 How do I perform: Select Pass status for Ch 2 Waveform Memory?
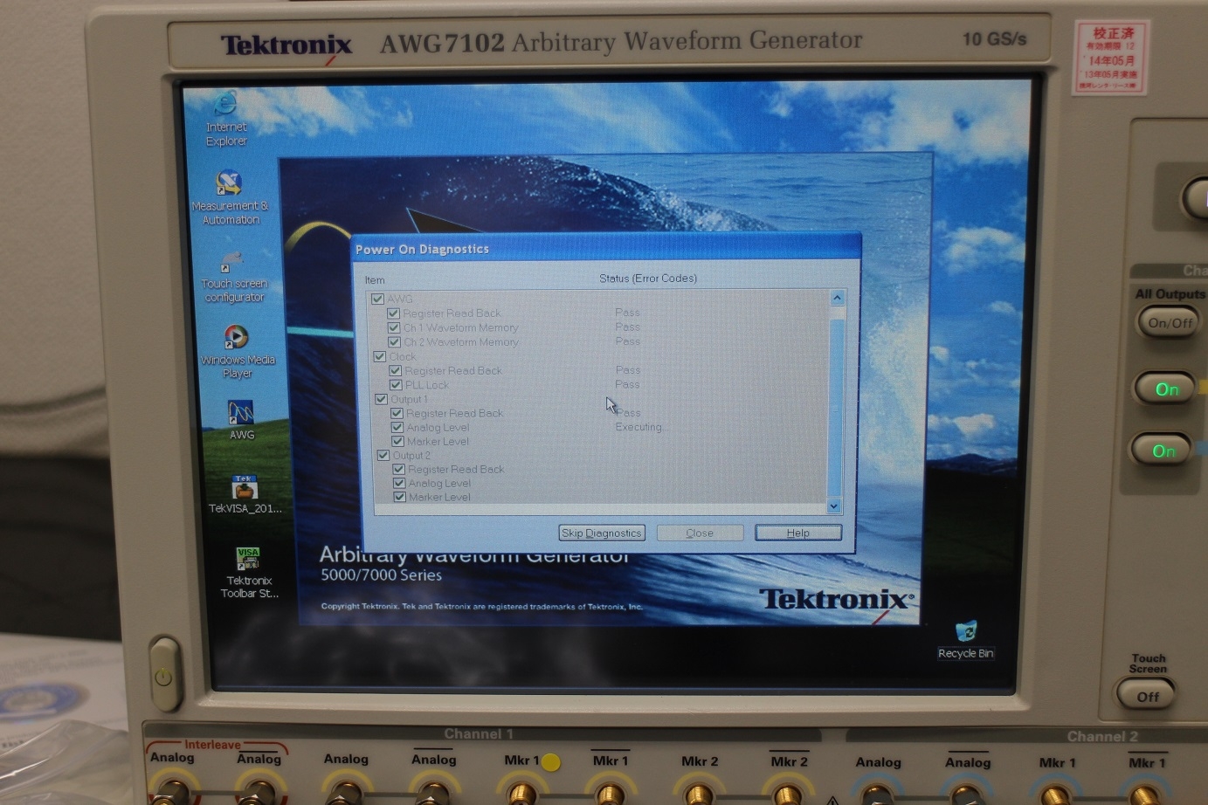pos(627,341)
